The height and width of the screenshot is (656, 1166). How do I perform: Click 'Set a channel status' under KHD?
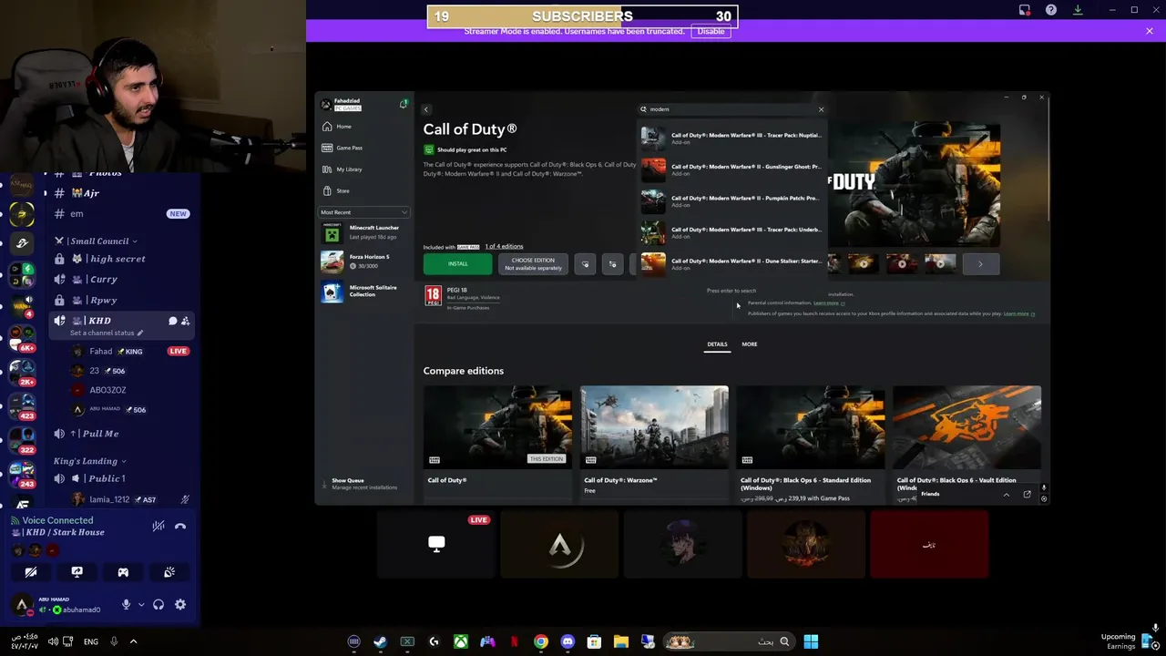[107, 333]
